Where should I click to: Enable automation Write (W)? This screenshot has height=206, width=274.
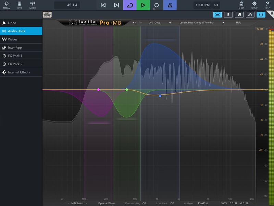[x=239, y=15]
